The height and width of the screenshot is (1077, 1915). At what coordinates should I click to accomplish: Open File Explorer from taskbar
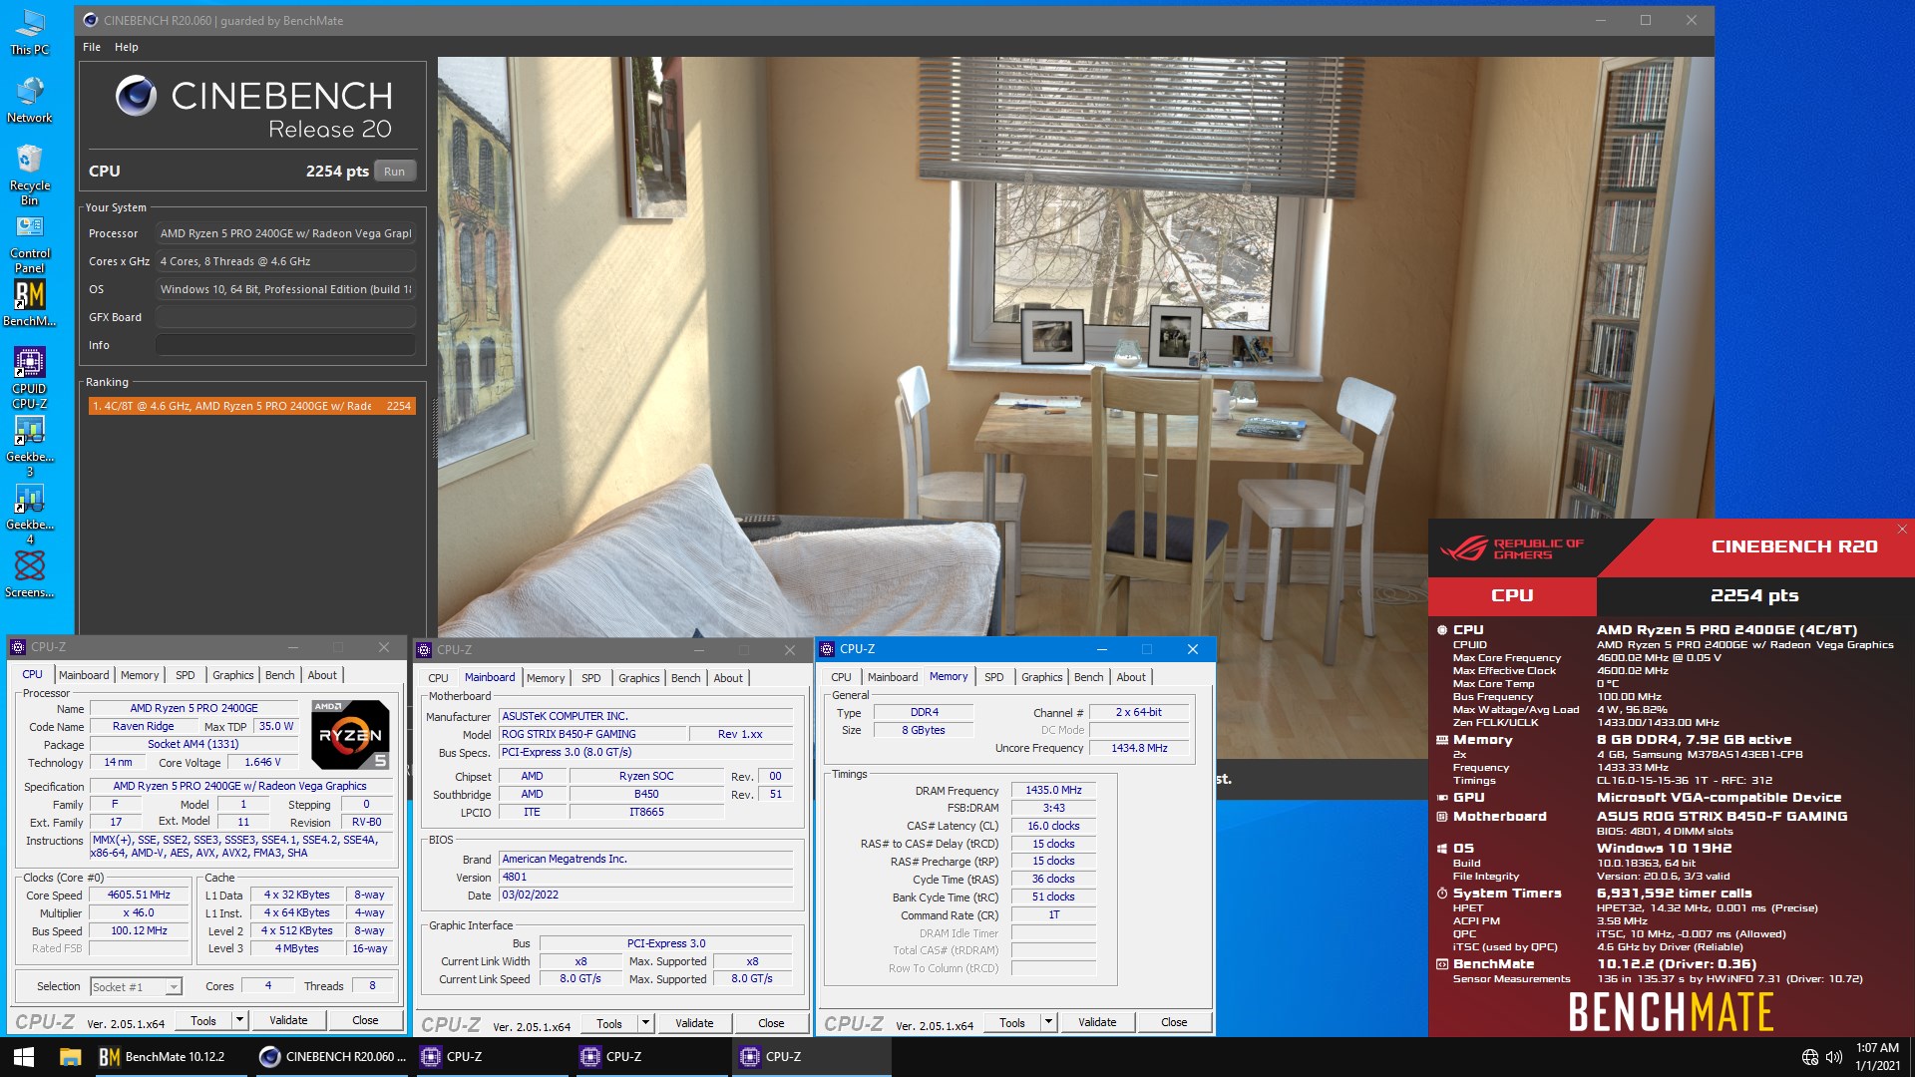point(70,1057)
